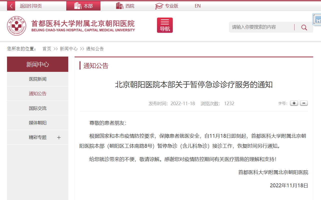Click the hospital round logo emblem

click(x=16, y=26)
